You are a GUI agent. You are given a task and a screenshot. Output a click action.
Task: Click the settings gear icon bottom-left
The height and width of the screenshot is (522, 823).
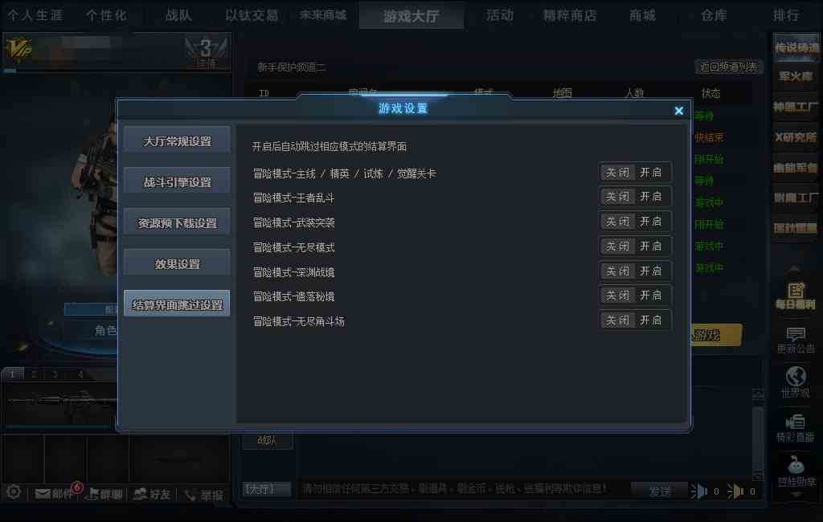click(x=14, y=492)
